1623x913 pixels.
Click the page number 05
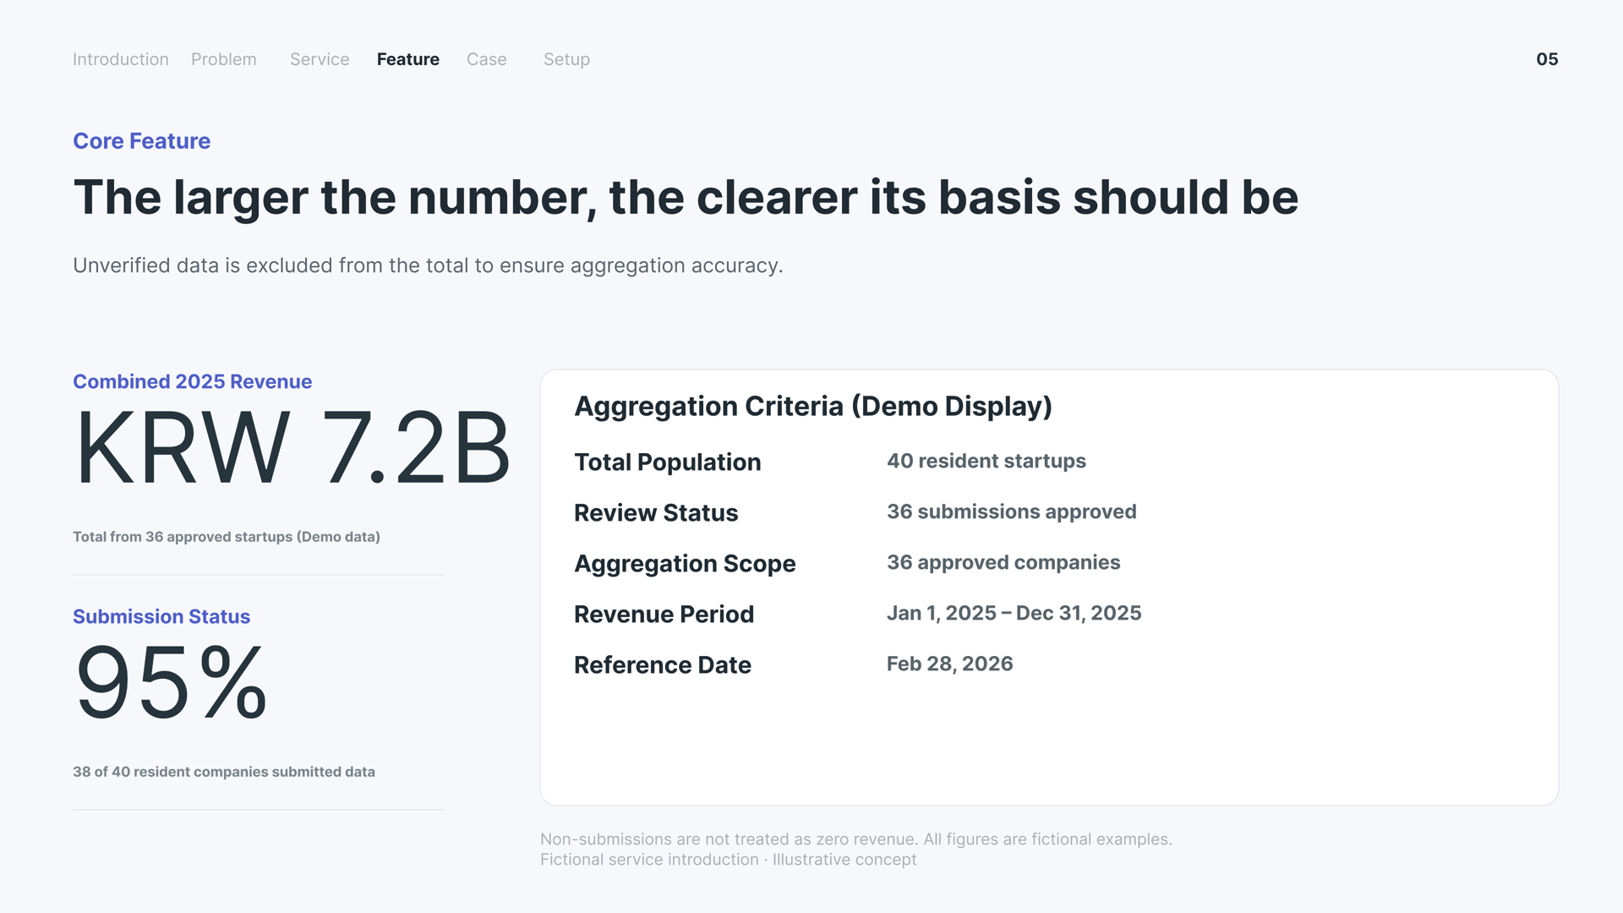(x=1547, y=59)
